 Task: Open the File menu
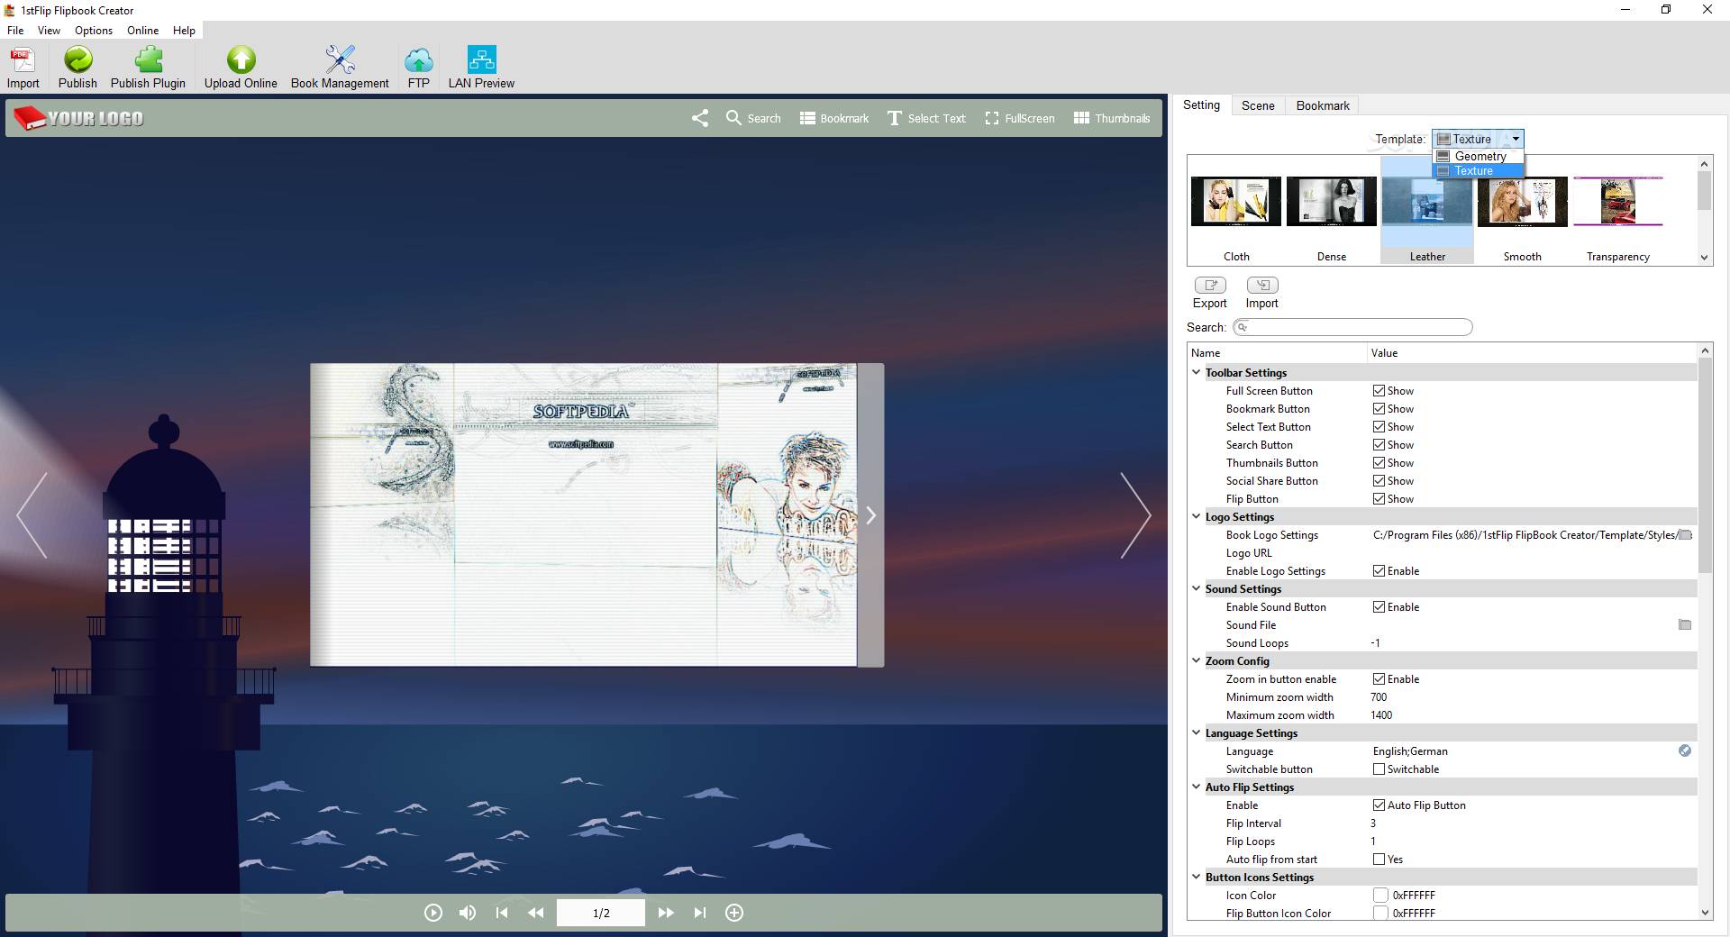click(15, 30)
